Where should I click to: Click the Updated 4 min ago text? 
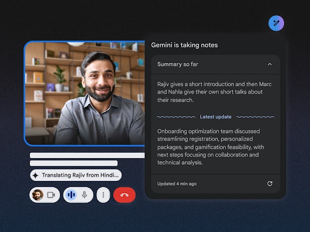(x=177, y=183)
